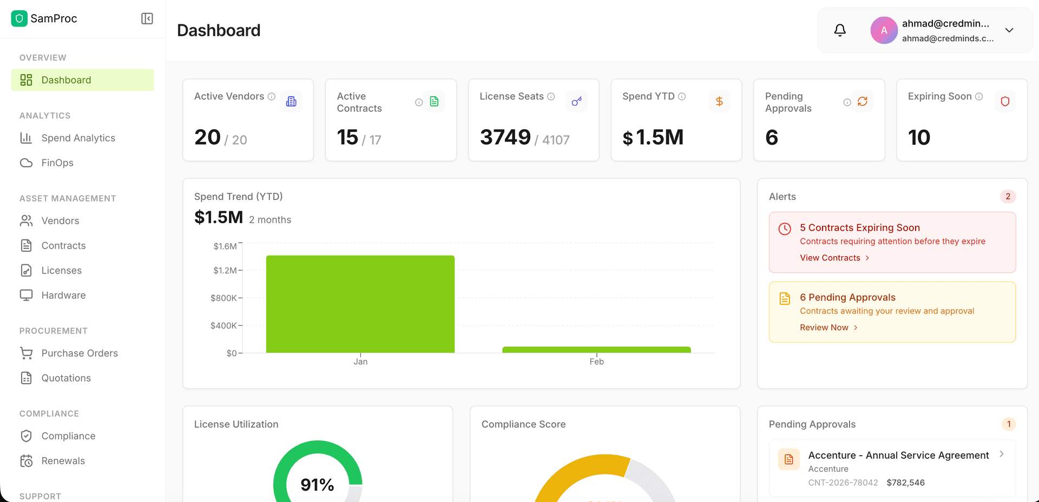This screenshot has height=502, width=1039.
Task: Click the green document icon on Active Contracts card
Action: coord(435,101)
